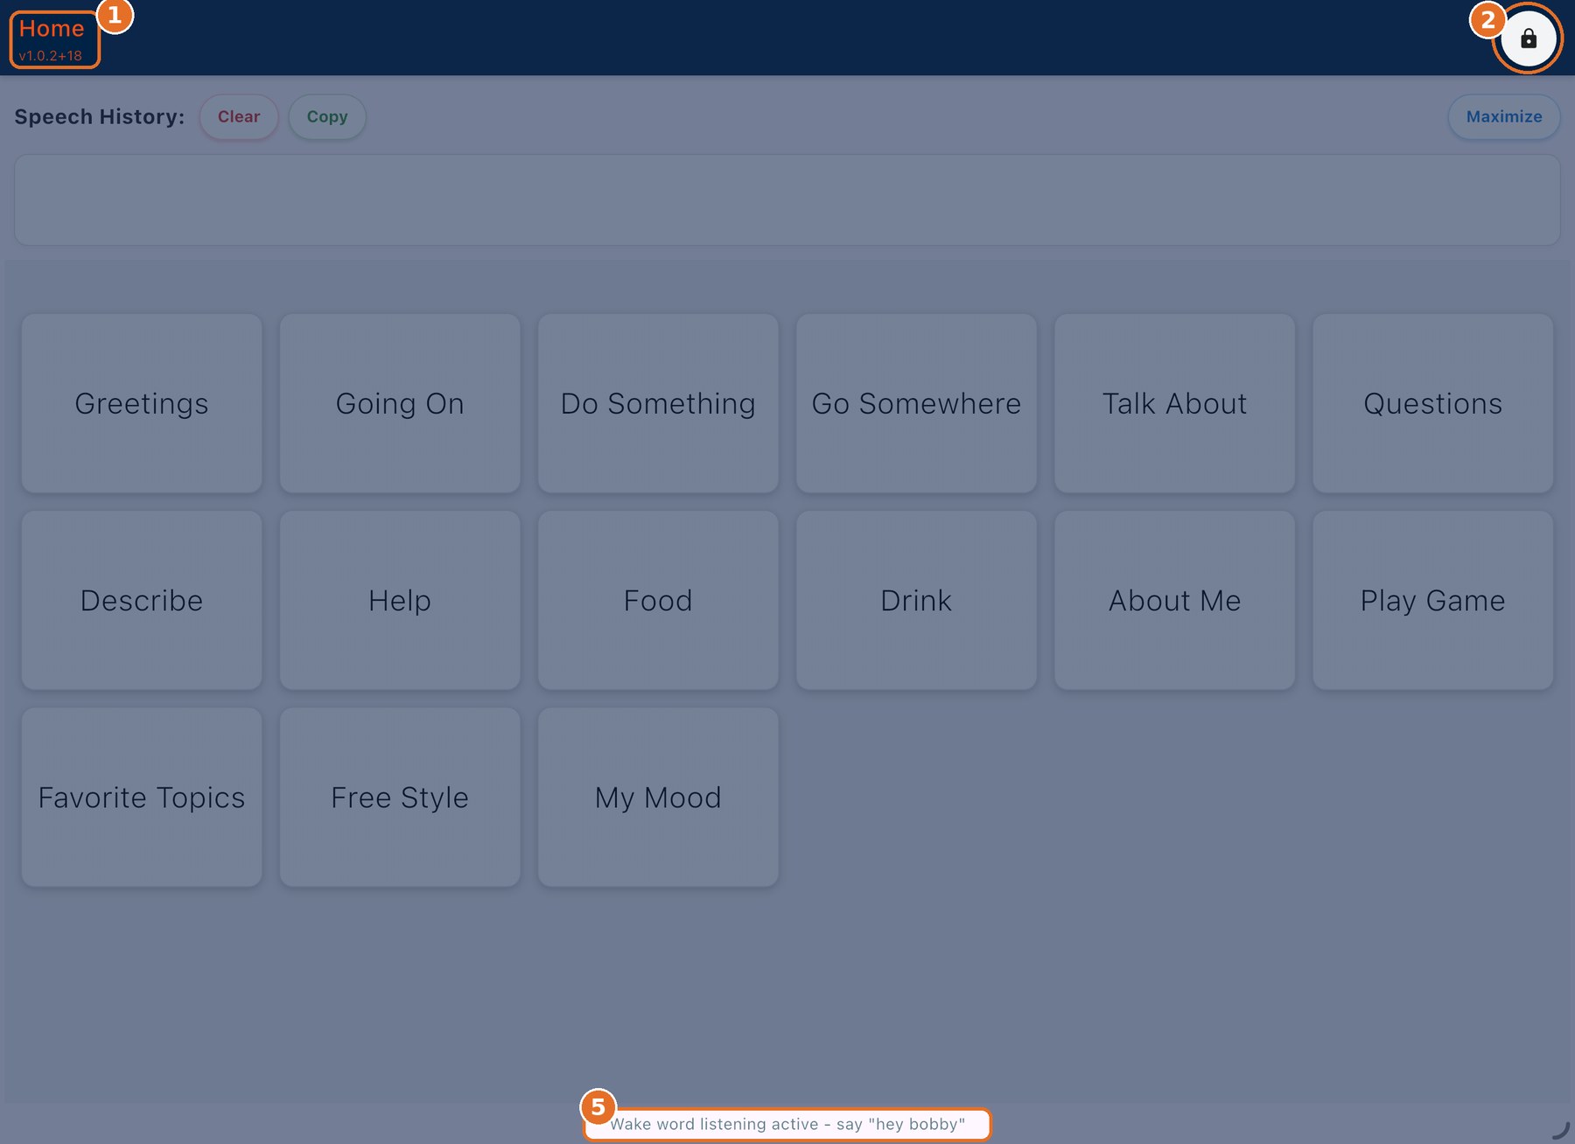Click the Home title in header

[52, 29]
